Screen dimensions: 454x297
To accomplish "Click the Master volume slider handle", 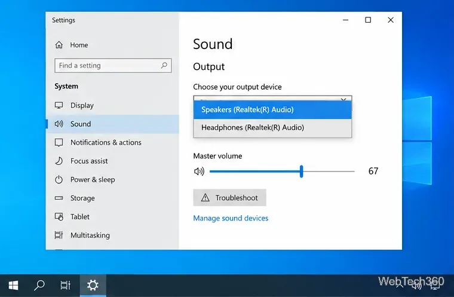I will pyautogui.click(x=302, y=172).
